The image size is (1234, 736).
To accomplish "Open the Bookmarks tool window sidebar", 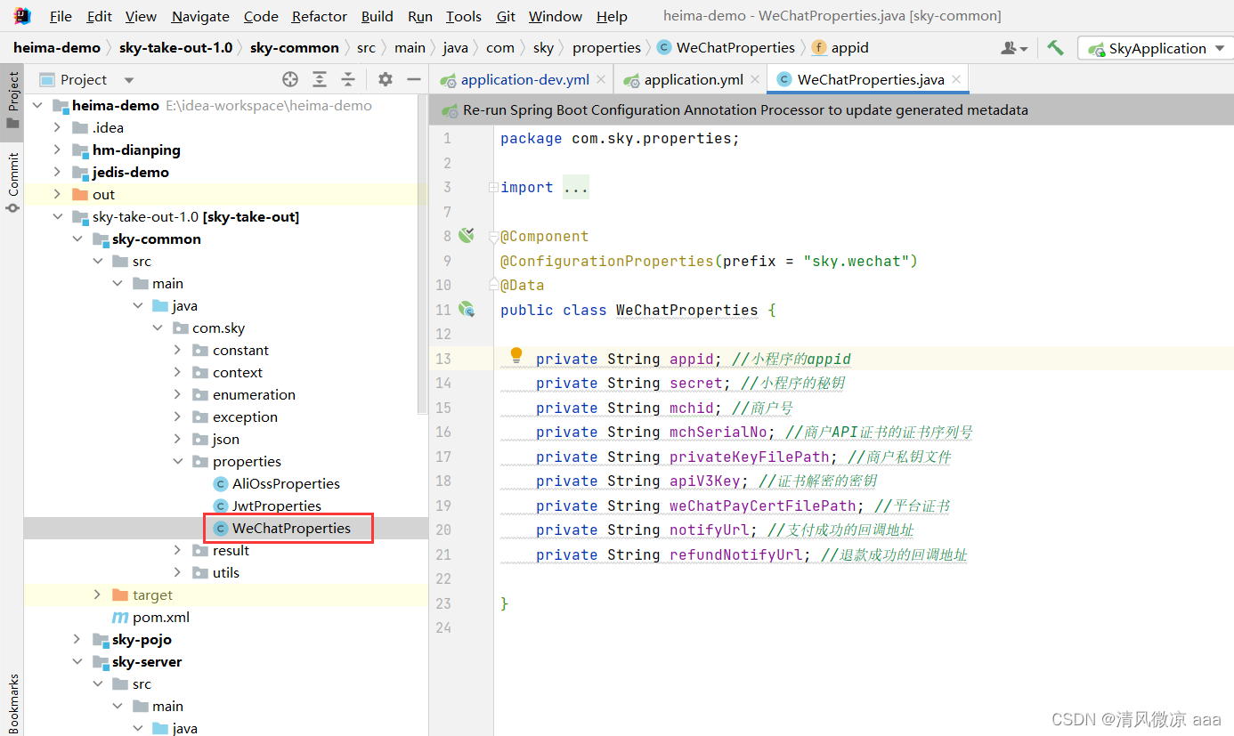I will [x=12, y=703].
